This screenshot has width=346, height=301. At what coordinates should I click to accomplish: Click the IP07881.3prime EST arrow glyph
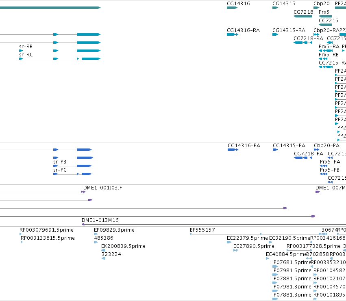pos(275,299)
